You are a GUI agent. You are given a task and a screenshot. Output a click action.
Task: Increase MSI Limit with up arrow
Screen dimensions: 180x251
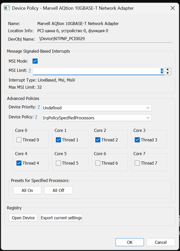(x=168, y=70)
